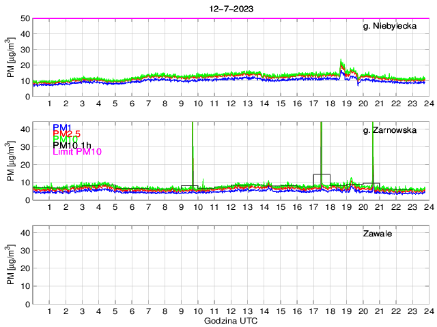Click the 50 tick on the Niebylecka y-axis
The width and height of the screenshot is (437, 327).
25,18
